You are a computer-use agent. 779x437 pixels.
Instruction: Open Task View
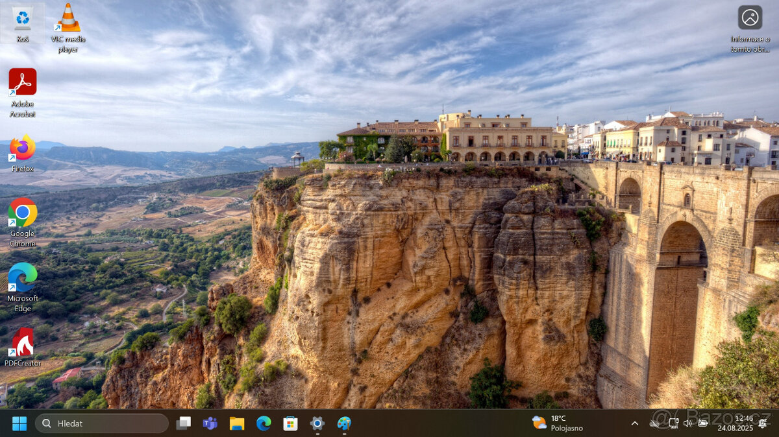182,423
